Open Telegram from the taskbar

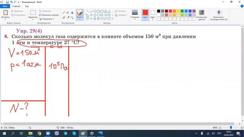pyautogui.click(x=66, y=134)
